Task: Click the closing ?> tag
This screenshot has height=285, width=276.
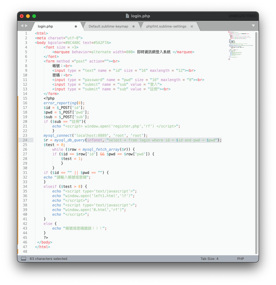Action: [46, 238]
